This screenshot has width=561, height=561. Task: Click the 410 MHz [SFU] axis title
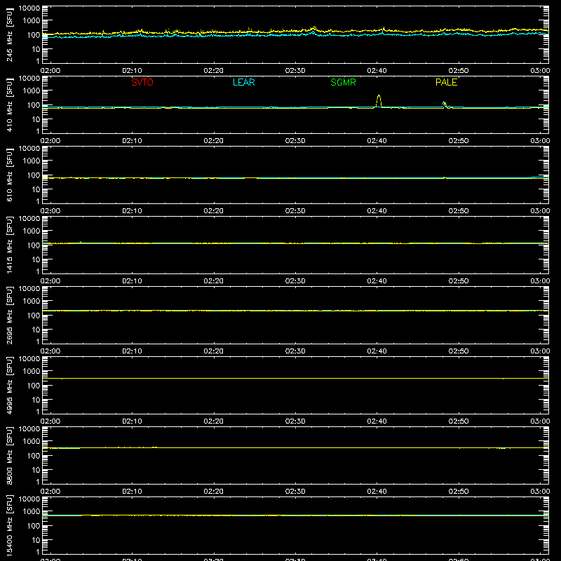click(10, 104)
